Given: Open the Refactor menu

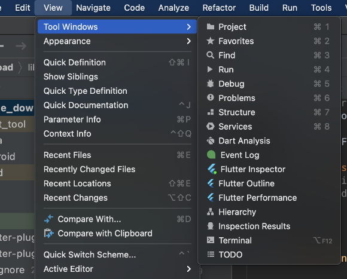Looking at the screenshot, I should click(x=219, y=8).
